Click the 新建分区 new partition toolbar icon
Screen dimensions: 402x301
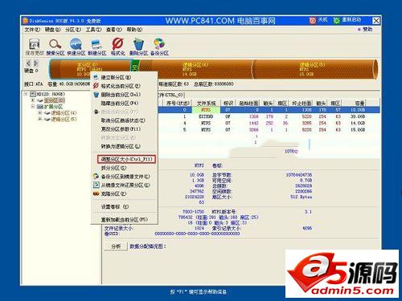96,44
